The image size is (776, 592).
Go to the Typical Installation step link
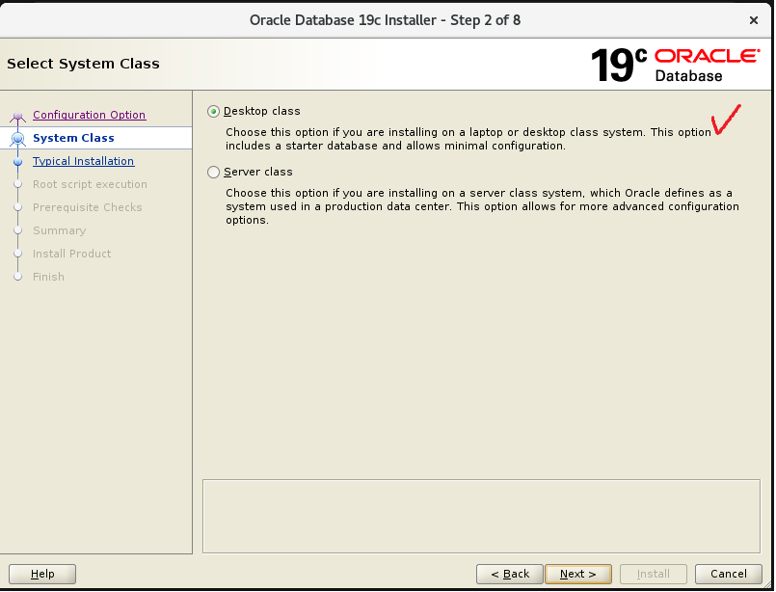pyautogui.click(x=83, y=161)
